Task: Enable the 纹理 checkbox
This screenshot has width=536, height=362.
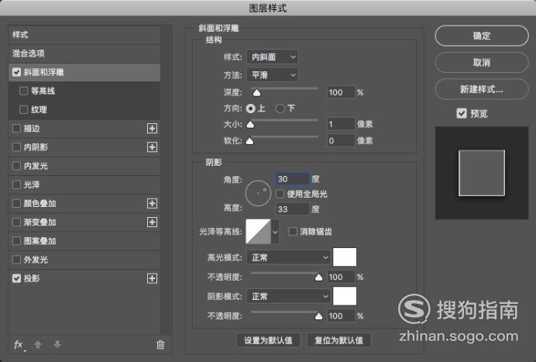Action: (23, 110)
